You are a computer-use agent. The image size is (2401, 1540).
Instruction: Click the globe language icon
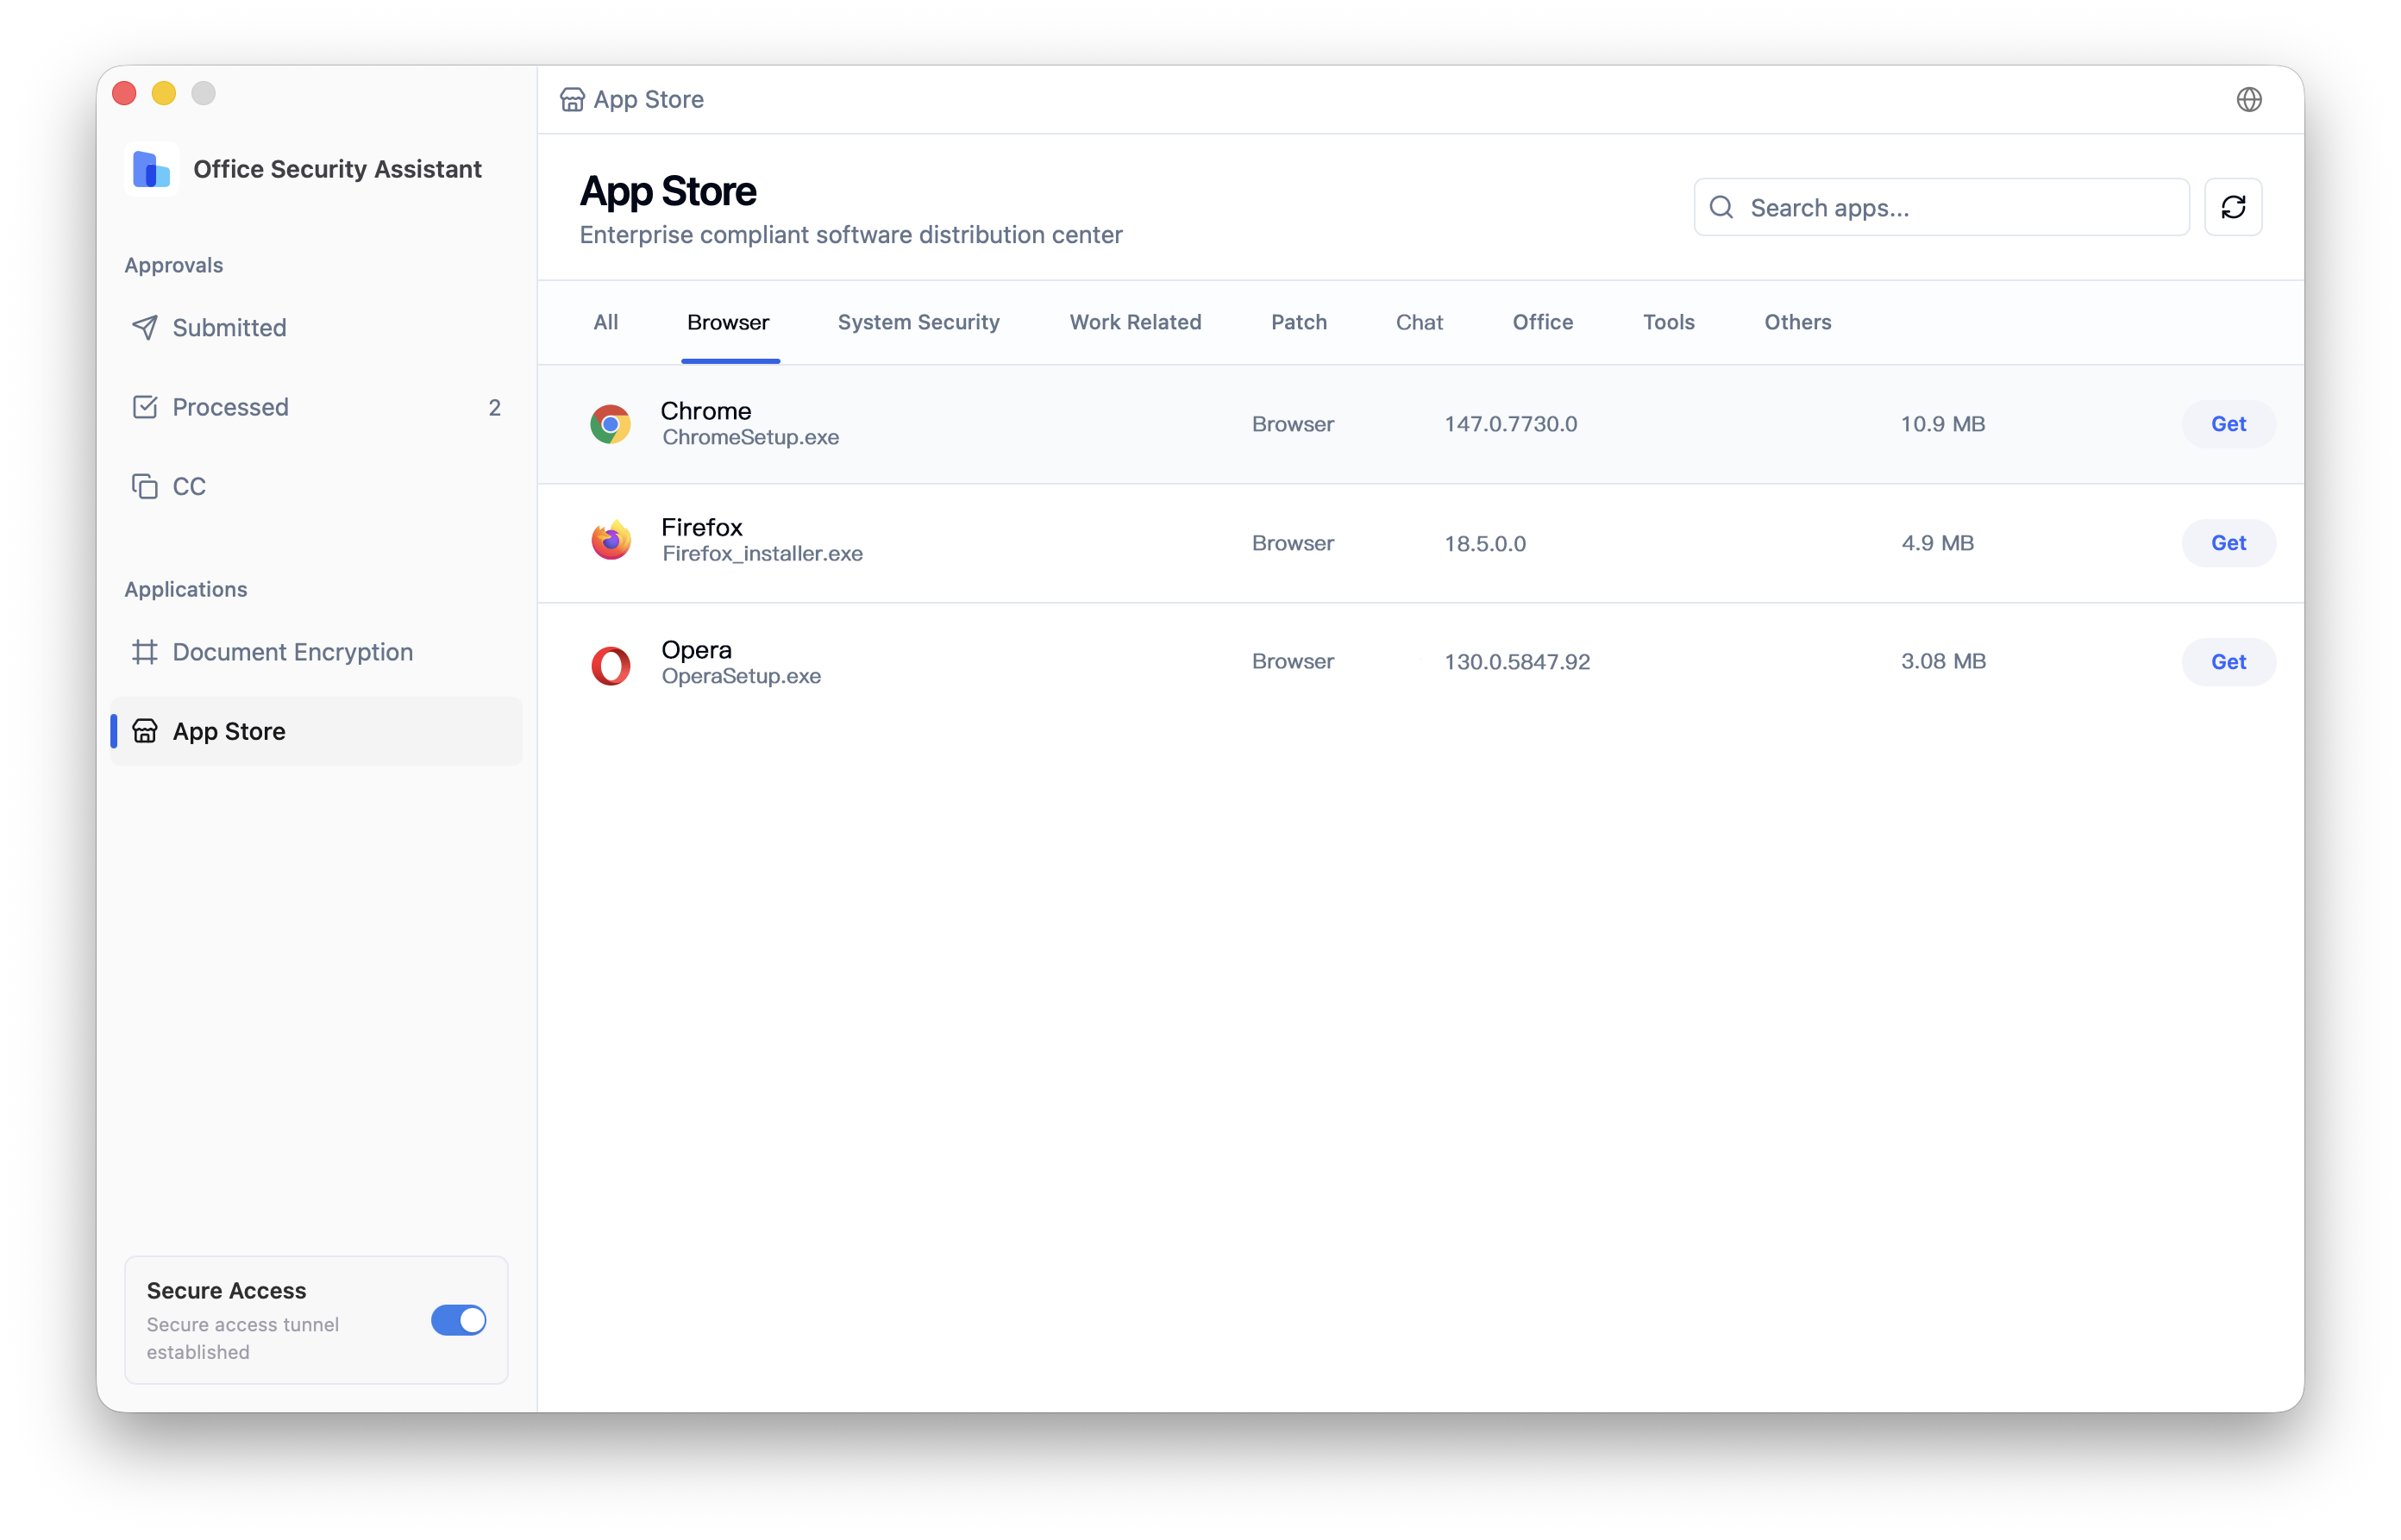tap(2248, 99)
